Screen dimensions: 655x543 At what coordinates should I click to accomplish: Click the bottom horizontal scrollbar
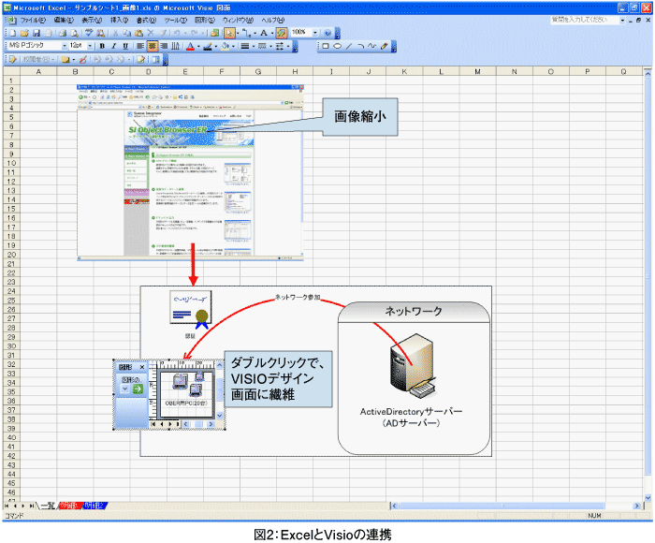coord(516,506)
